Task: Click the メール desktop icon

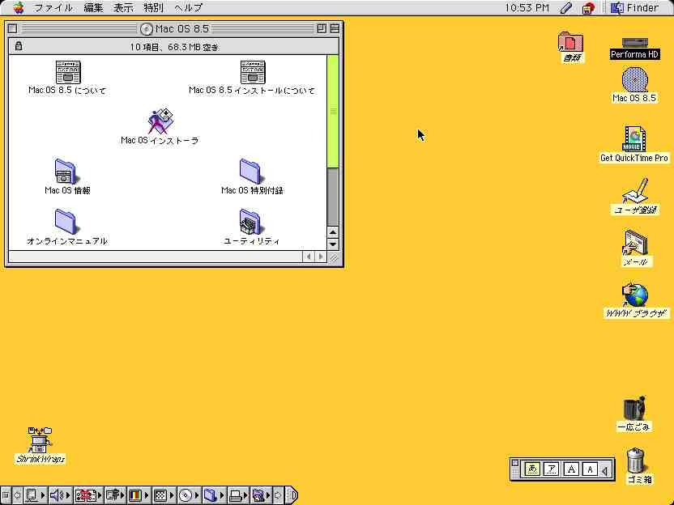Action: pos(635,244)
